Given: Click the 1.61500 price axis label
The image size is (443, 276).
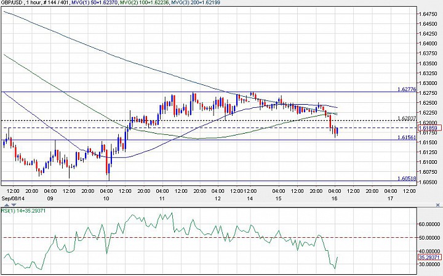Looking at the screenshot, I should point(428,142).
